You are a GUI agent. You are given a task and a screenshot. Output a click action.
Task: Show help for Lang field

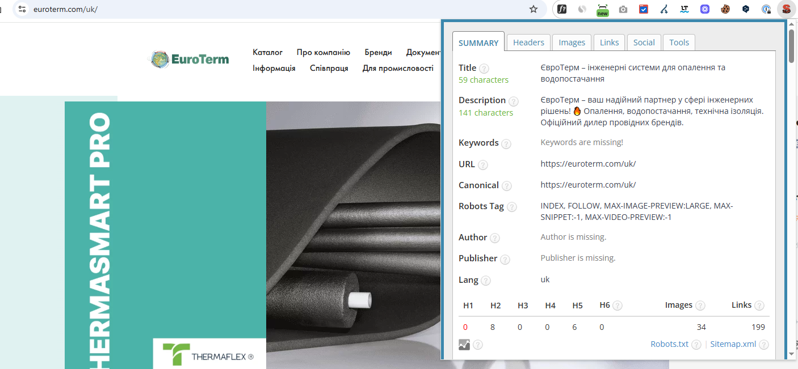pyautogui.click(x=485, y=281)
